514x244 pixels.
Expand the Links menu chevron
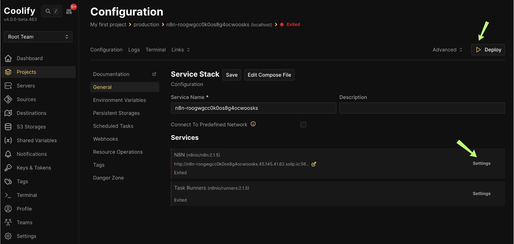(x=188, y=50)
